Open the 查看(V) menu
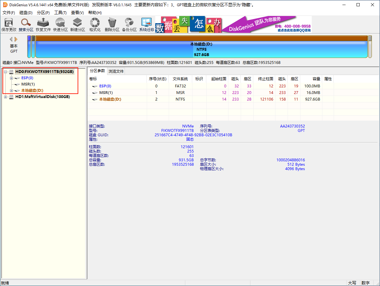380x286 pixels. [77, 13]
